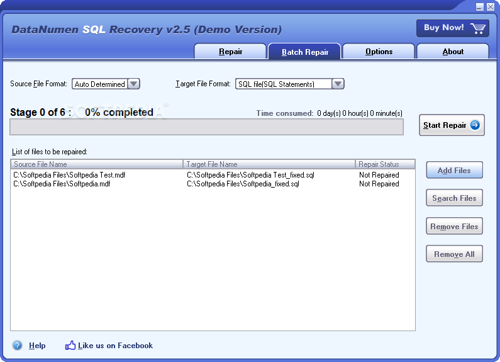This screenshot has width=500, height=362.
Task: Click Not Repaired status for Softpedia.mdf
Action: 379,184
